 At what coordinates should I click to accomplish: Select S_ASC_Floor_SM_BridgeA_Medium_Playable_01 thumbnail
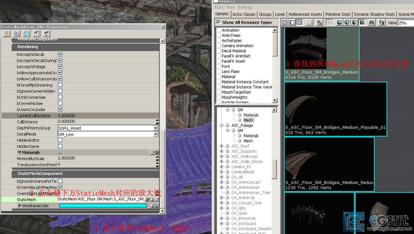(336, 109)
